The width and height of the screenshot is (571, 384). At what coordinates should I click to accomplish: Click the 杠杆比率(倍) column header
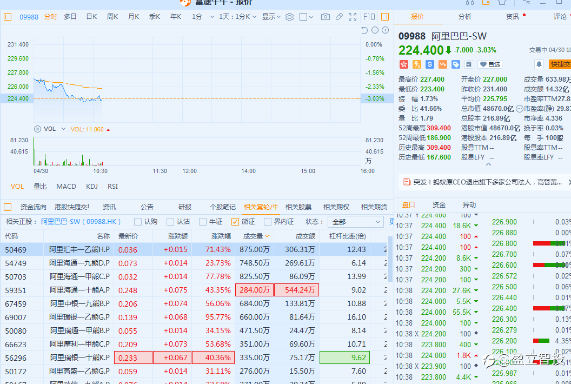pos(347,236)
